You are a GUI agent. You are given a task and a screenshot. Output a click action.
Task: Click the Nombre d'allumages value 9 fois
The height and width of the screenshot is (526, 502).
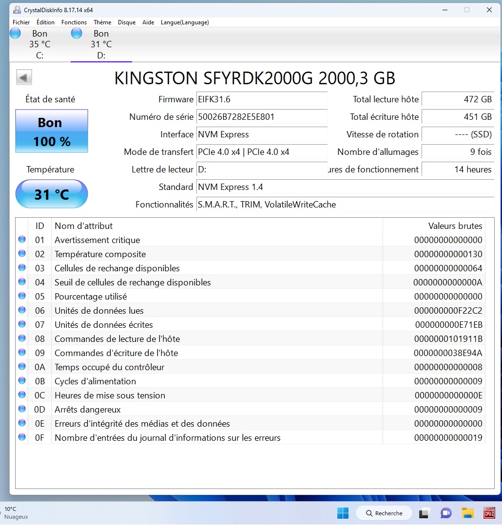pyautogui.click(x=458, y=151)
